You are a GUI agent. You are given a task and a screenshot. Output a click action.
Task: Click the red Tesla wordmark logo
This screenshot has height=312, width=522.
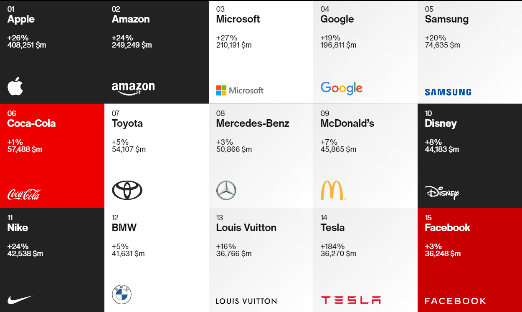pyautogui.click(x=351, y=300)
